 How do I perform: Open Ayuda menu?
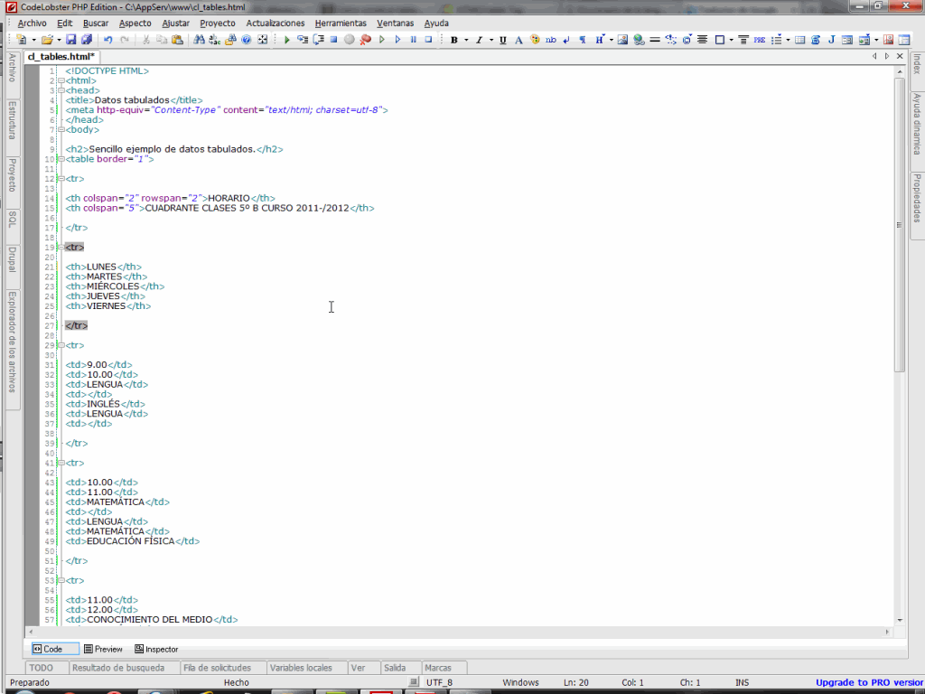click(x=436, y=23)
